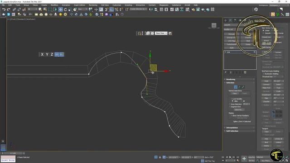Select Vertex sub-object level icon
Viewport: 290px width, 163px height.
[x=236, y=87]
